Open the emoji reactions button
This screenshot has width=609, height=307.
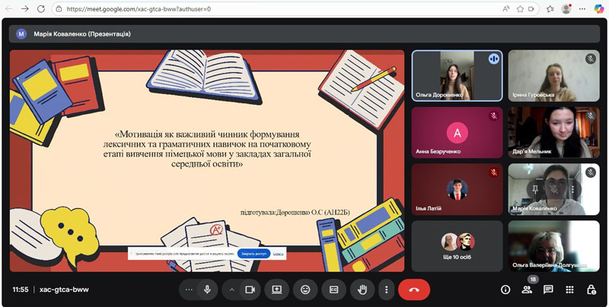tap(305, 290)
